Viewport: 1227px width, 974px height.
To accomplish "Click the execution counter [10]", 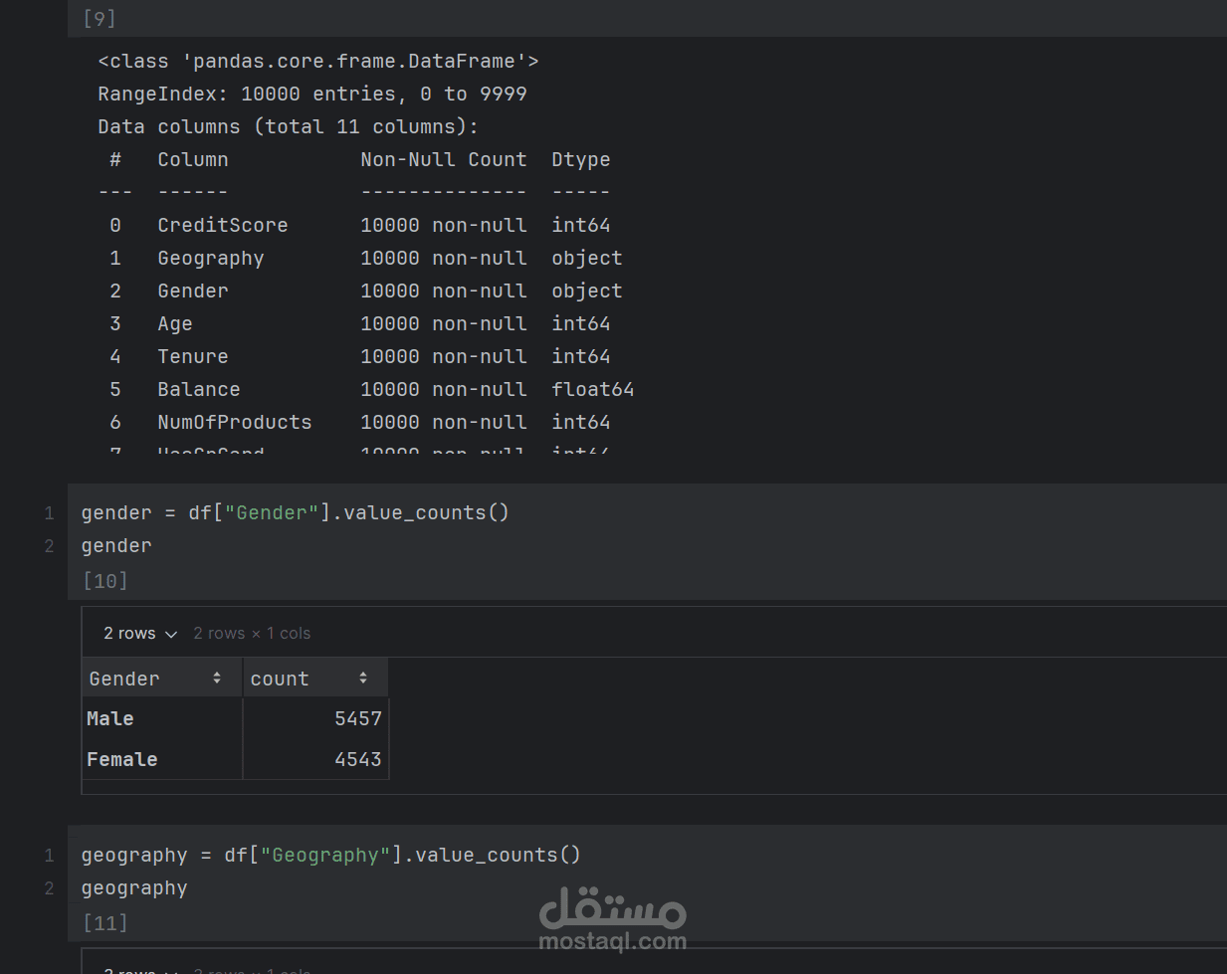I will (x=105, y=581).
